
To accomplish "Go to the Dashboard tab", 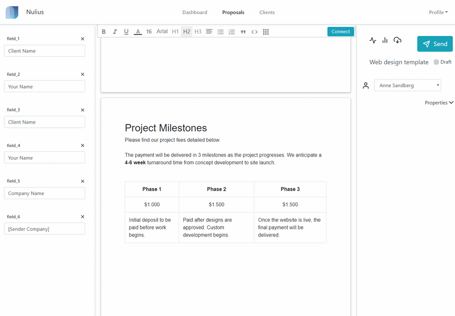I will click(195, 12).
